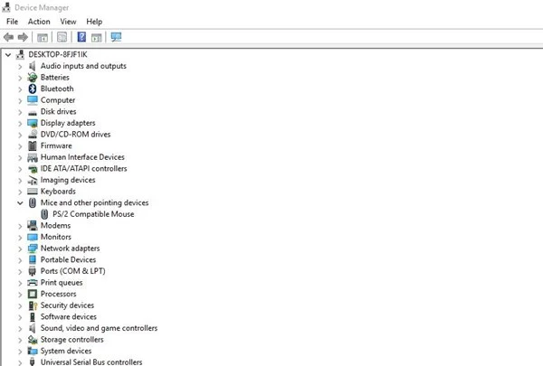Screen dimensions: 543x366
Task: Click the Print queues printer icon
Action: 33,283
